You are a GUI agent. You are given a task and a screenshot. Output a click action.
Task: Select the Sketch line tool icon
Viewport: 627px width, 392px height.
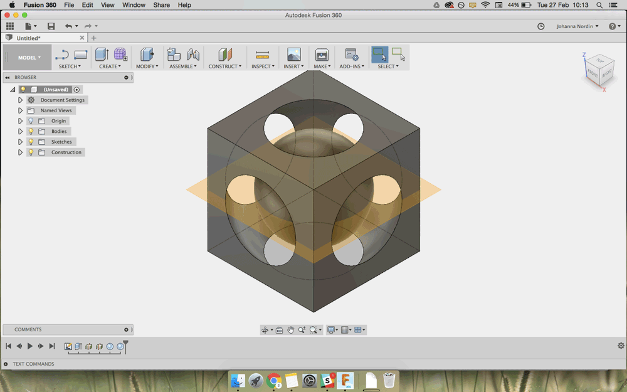62,55
